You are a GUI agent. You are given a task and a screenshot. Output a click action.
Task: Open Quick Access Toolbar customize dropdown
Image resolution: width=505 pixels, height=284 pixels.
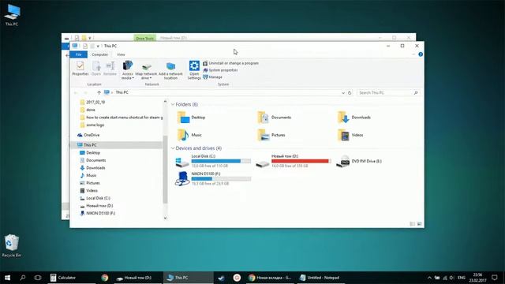pos(98,46)
